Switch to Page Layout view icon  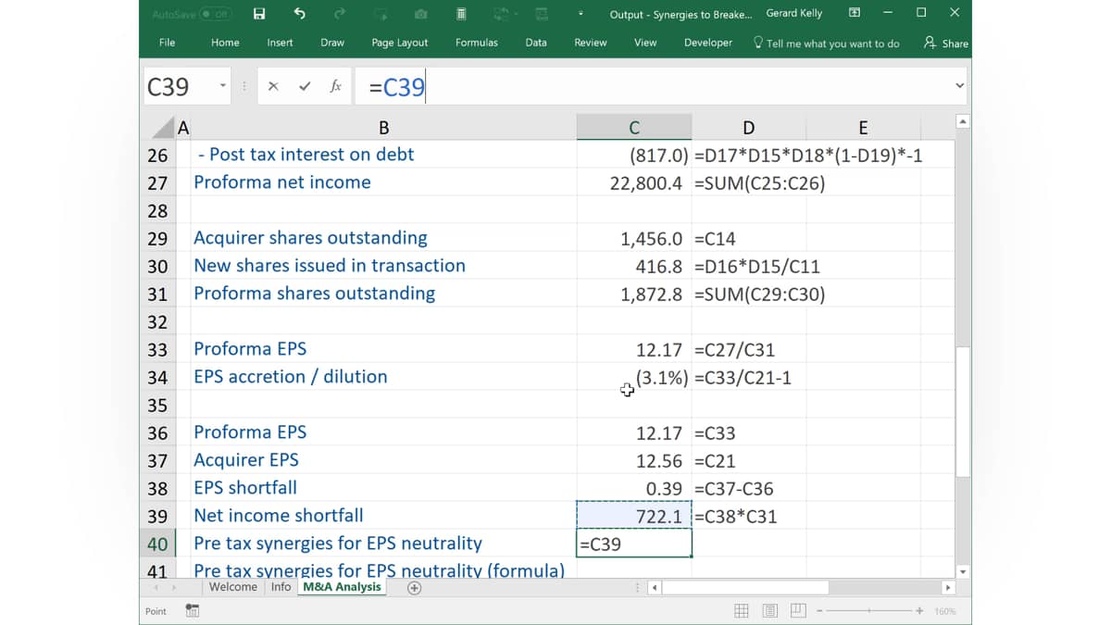point(770,610)
